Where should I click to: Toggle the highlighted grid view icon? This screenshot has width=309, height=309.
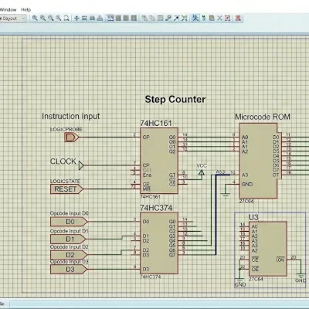pos(110,18)
